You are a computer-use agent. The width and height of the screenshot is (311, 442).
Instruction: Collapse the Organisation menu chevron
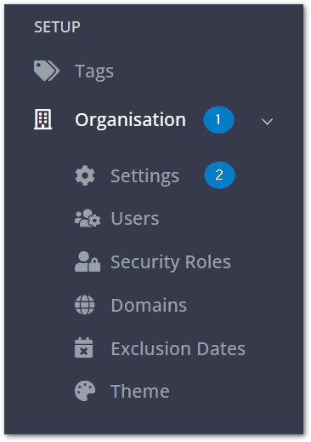point(267,122)
